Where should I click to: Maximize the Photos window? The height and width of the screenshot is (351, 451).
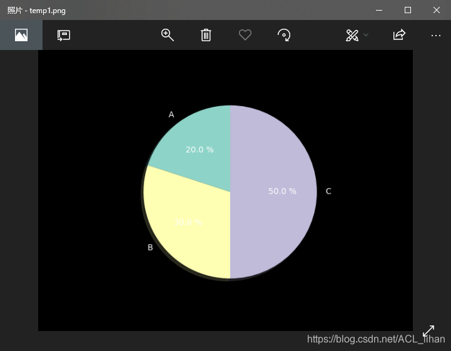[x=408, y=10]
